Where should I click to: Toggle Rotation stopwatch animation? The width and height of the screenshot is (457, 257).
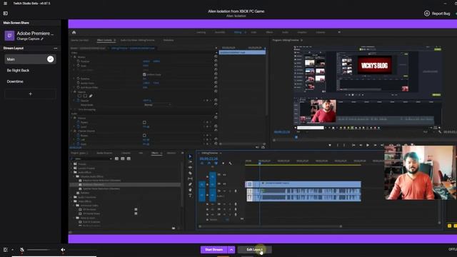(x=78, y=79)
